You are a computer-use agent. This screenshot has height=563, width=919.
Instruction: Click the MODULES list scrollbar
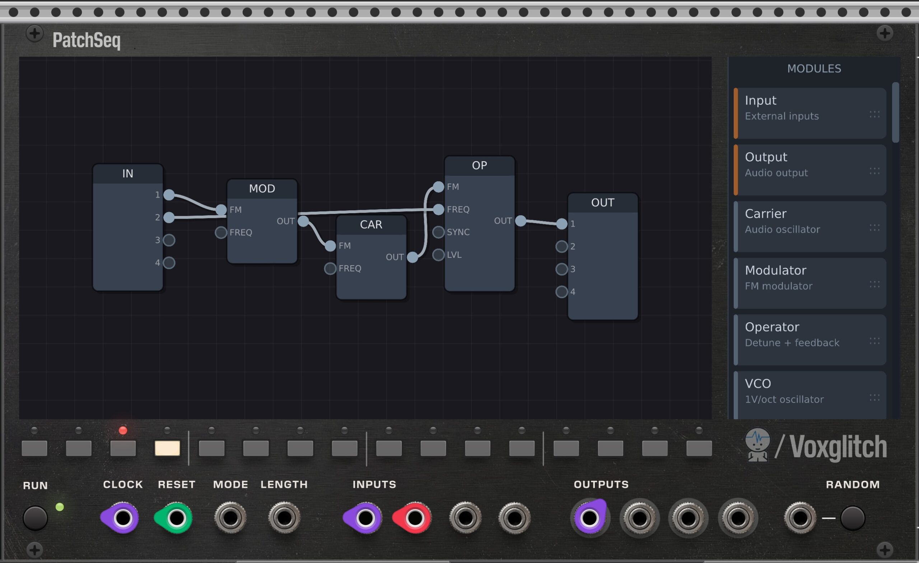895,113
